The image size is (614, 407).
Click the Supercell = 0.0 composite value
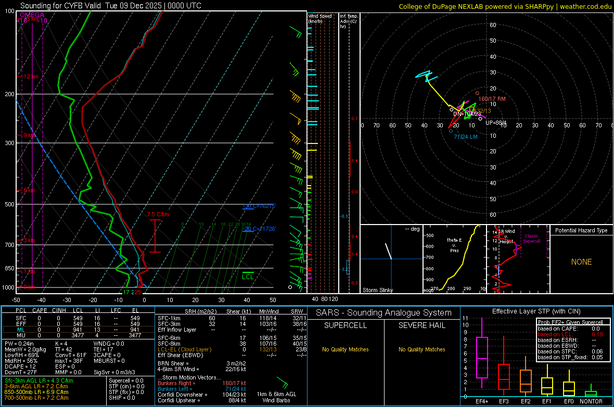tap(126, 381)
